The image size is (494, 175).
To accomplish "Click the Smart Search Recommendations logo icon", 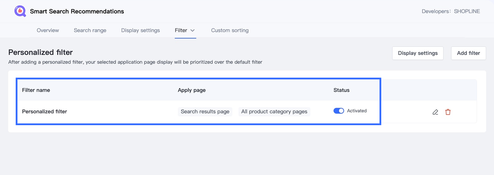I will pyautogui.click(x=20, y=11).
